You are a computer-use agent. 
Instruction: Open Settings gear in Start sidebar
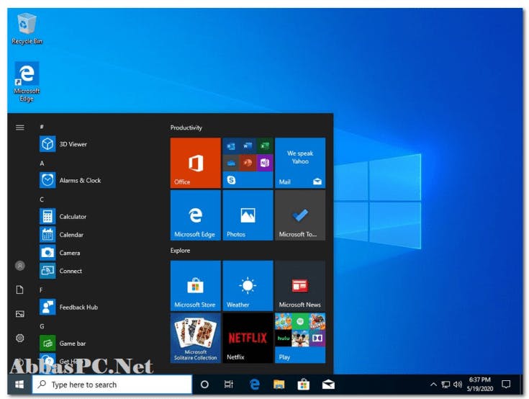click(20, 338)
